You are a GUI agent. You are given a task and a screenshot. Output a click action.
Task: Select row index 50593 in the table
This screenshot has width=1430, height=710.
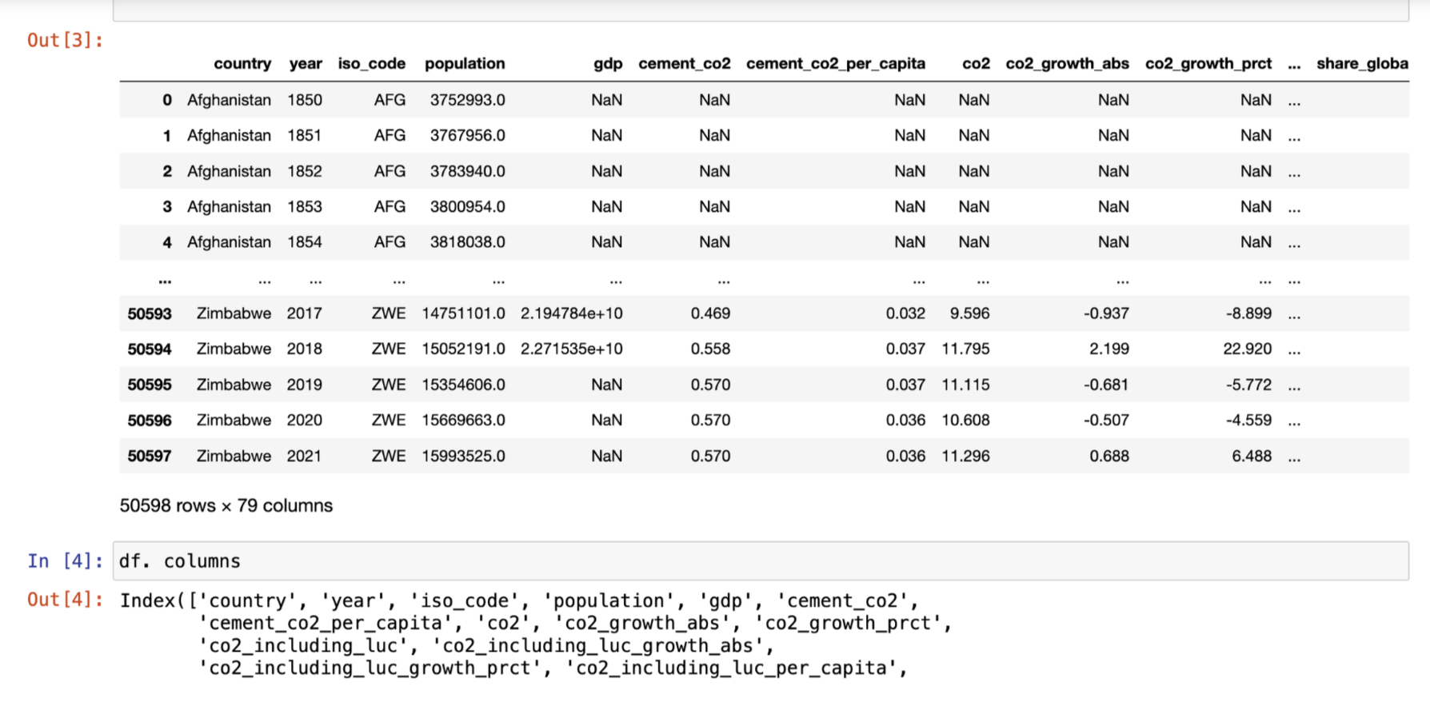150,314
